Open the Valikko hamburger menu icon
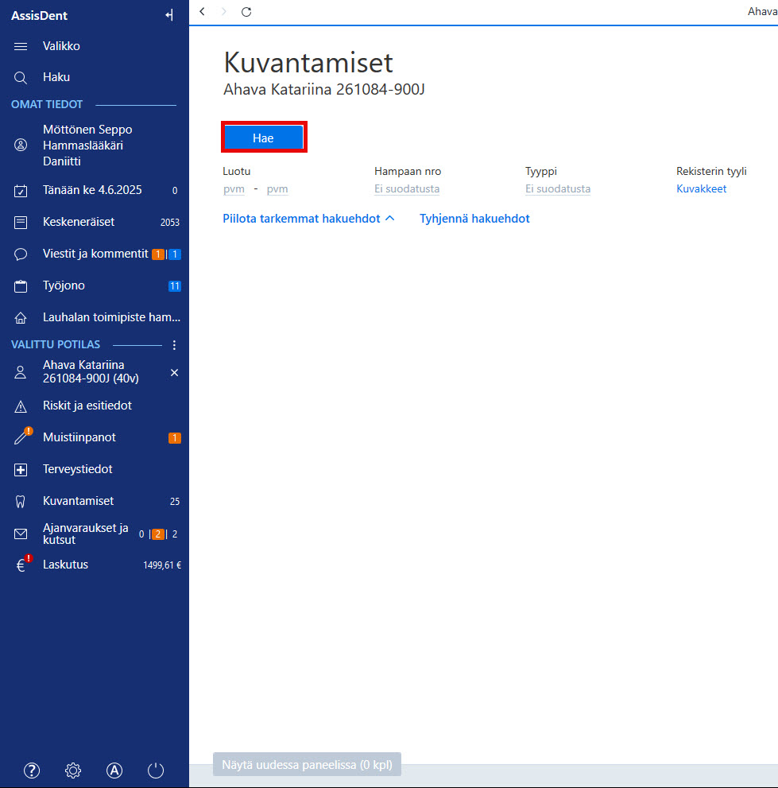Screen dimensions: 778x788 pyautogui.click(x=21, y=46)
